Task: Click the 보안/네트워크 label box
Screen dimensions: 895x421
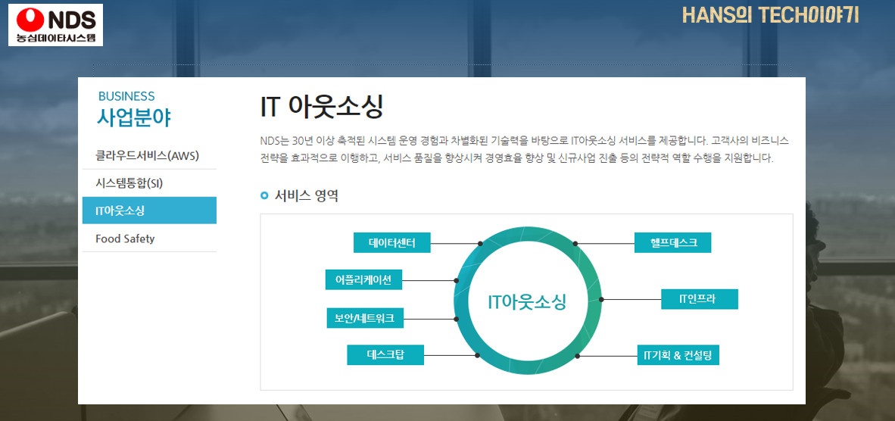Action: click(x=365, y=318)
